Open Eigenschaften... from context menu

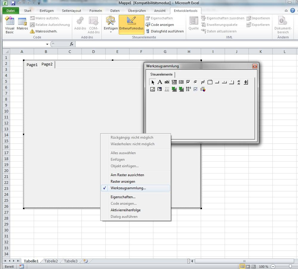tap(135, 197)
